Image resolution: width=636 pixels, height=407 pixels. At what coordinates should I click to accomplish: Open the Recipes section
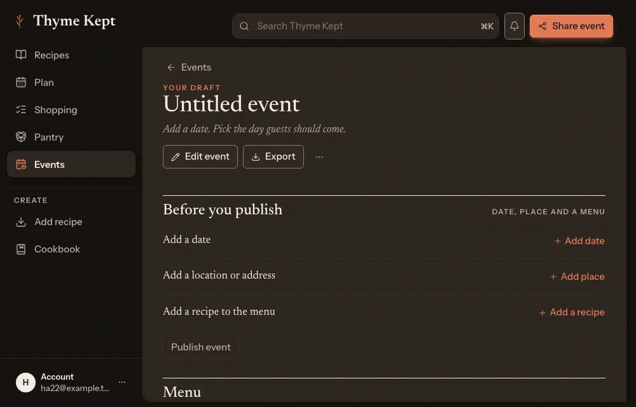tap(71, 55)
